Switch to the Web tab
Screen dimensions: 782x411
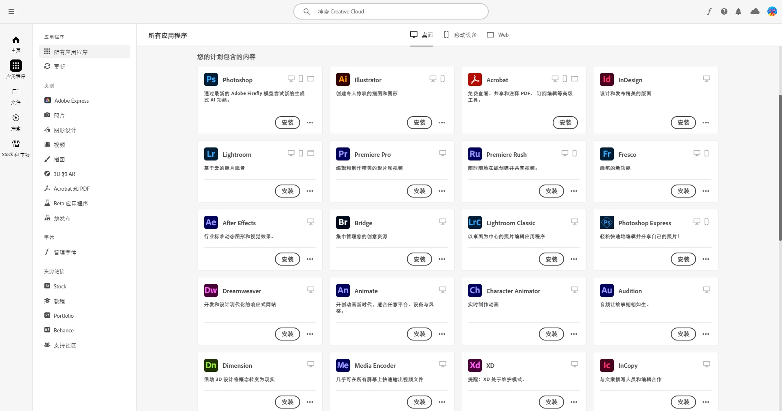coord(498,35)
